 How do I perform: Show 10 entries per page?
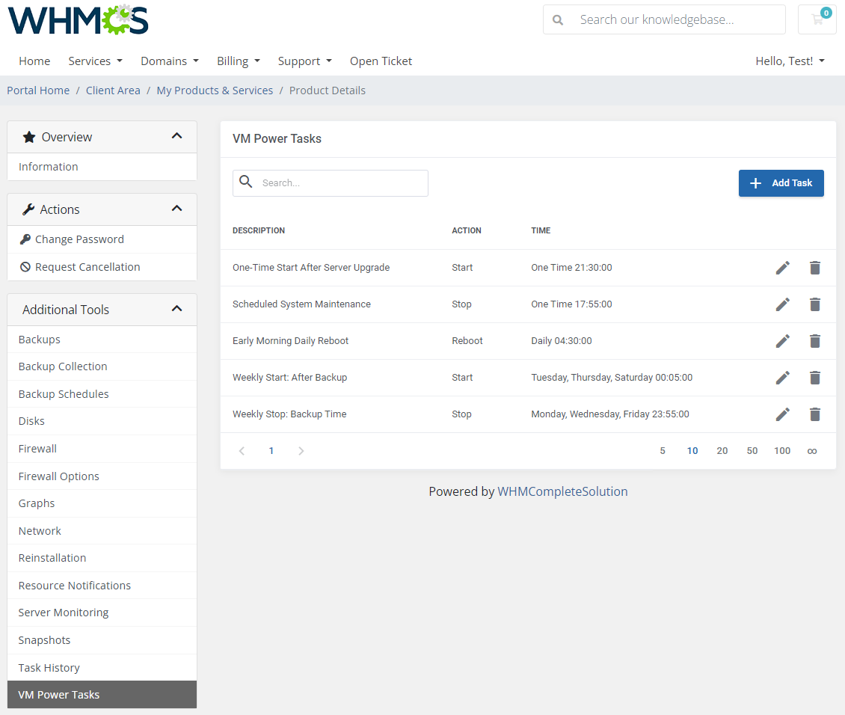pyautogui.click(x=692, y=451)
